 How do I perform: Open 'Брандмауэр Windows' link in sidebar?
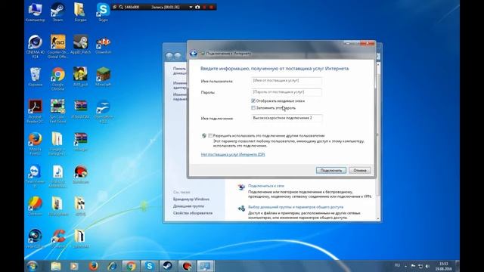tap(191, 199)
